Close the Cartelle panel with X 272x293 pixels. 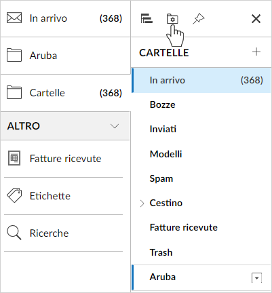[x=256, y=19]
